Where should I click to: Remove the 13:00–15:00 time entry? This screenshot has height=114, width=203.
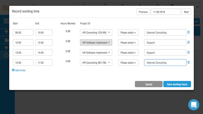click(188, 52)
